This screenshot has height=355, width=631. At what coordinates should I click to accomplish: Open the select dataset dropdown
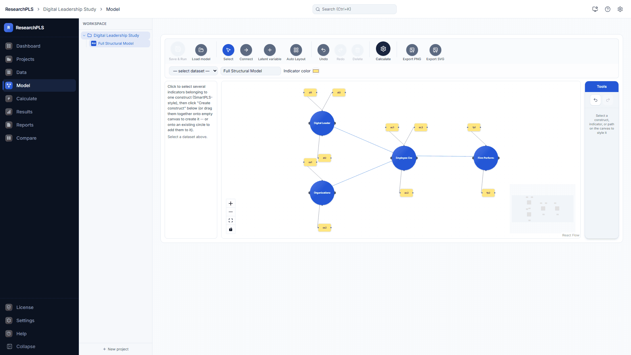193,71
